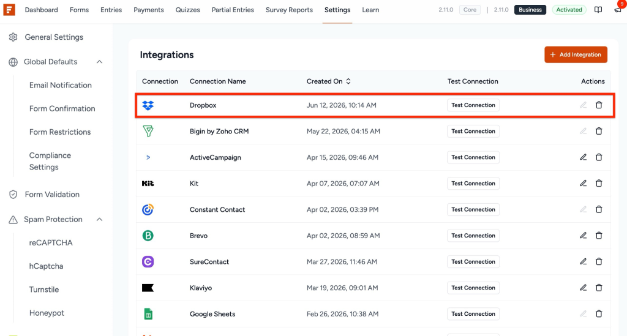
Task: Test the Dropbox connection
Action: point(473,105)
